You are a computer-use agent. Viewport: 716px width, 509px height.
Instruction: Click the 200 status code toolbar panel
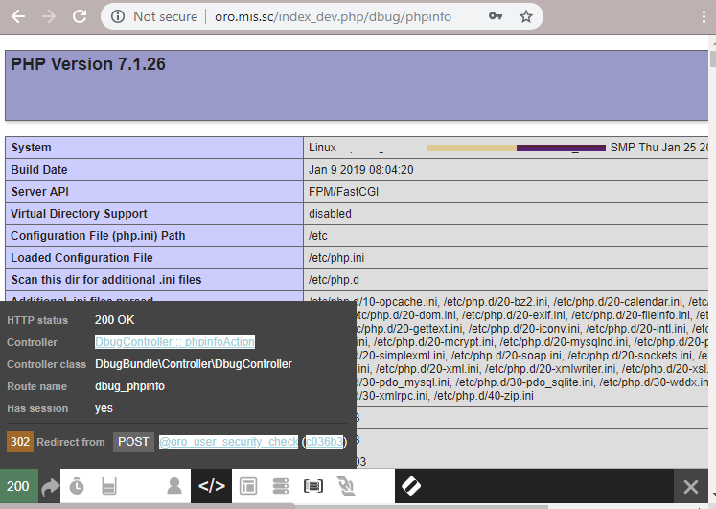point(18,487)
